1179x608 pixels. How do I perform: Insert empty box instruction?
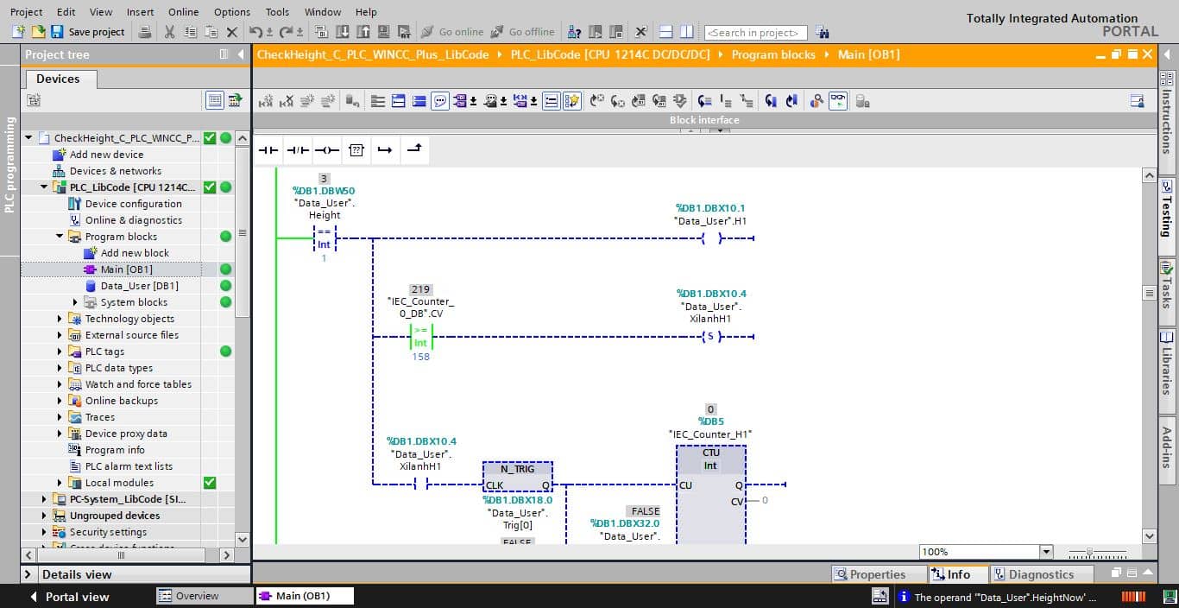(356, 150)
